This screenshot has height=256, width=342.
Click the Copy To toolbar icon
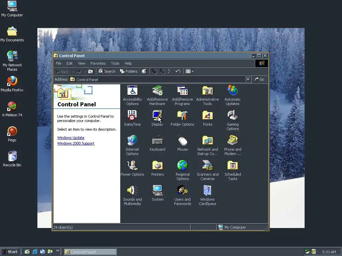pyautogui.click(x=162, y=71)
